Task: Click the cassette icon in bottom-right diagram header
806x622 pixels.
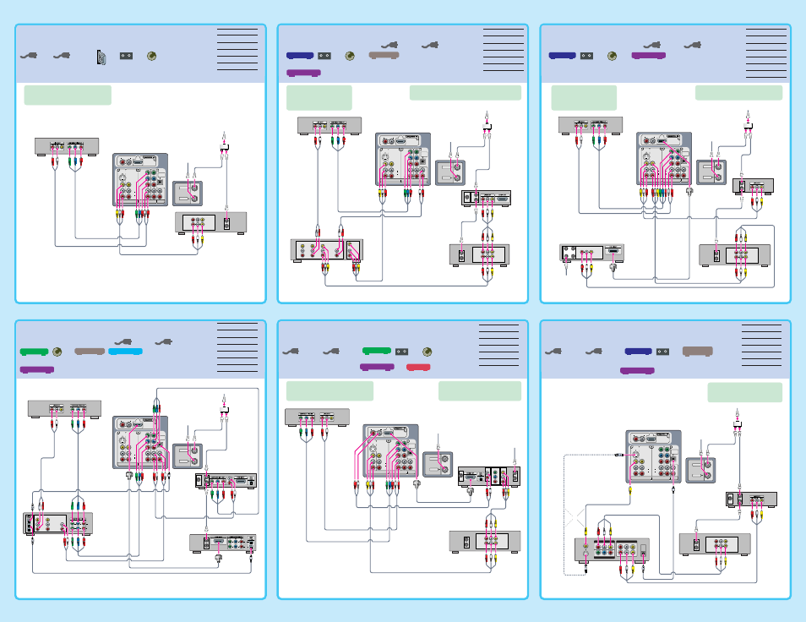Action: [663, 352]
